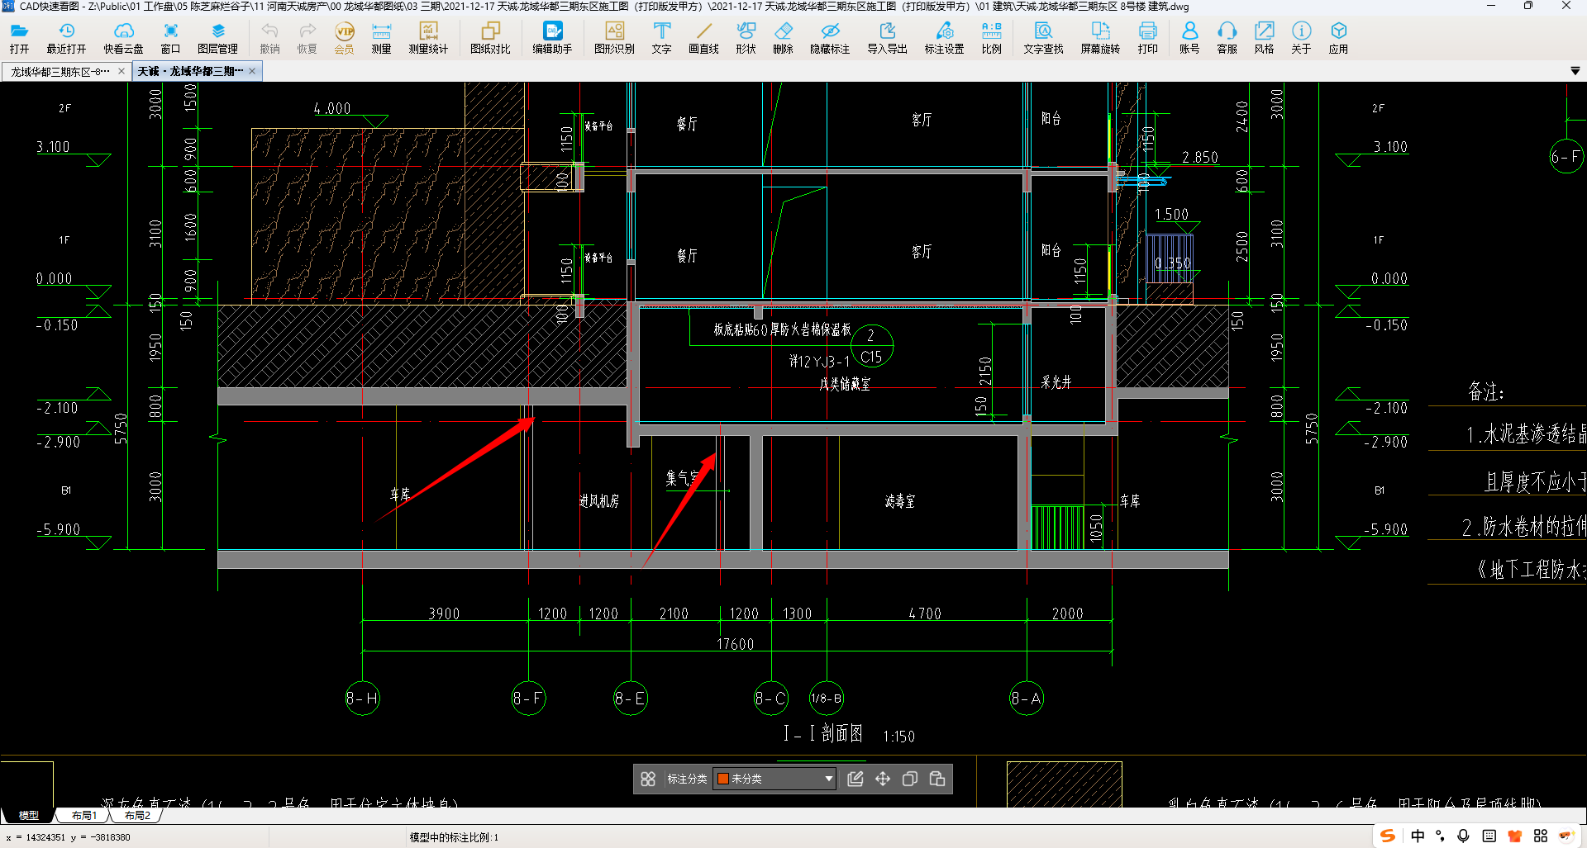This screenshot has height=848, width=1587.
Task: Open annotation settings (标注设置)
Action: [x=944, y=38]
